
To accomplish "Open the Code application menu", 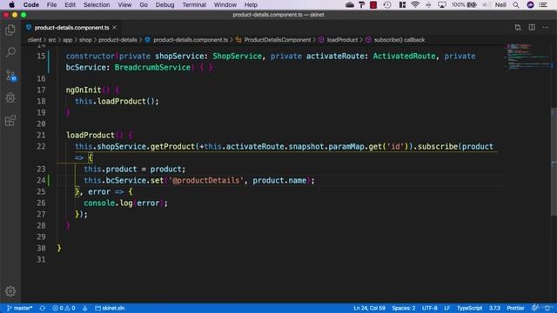I will point(31,4).
